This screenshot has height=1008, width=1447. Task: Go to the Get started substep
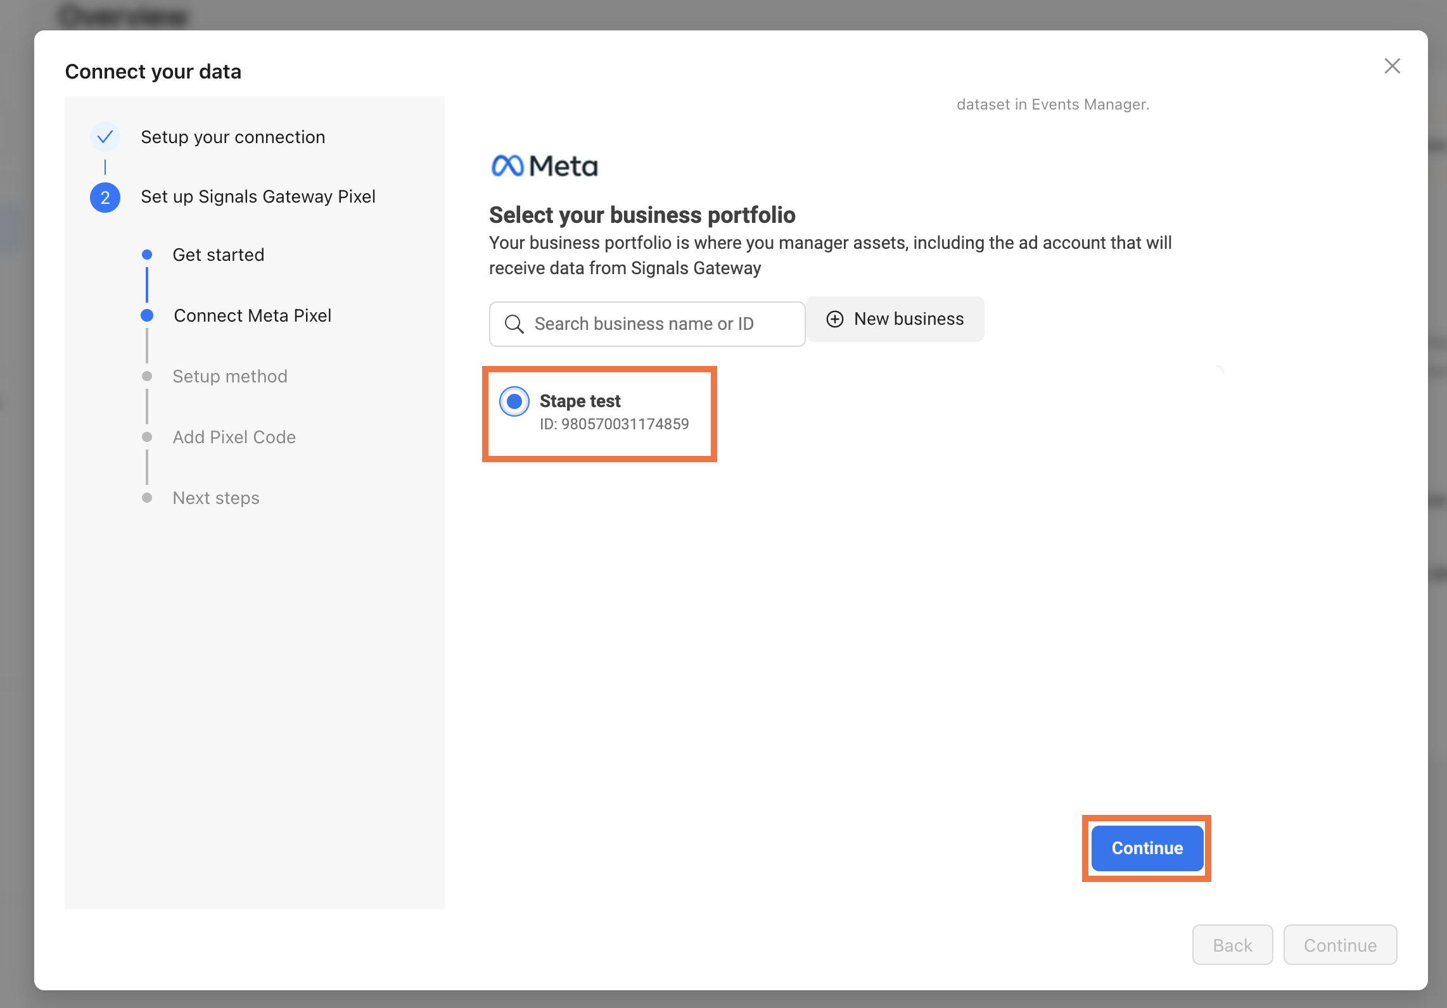[219, 255]
